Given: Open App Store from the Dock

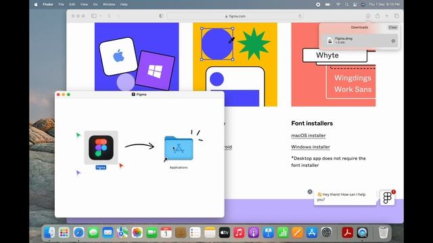Looking at the screenshot, I should [312, 233].
